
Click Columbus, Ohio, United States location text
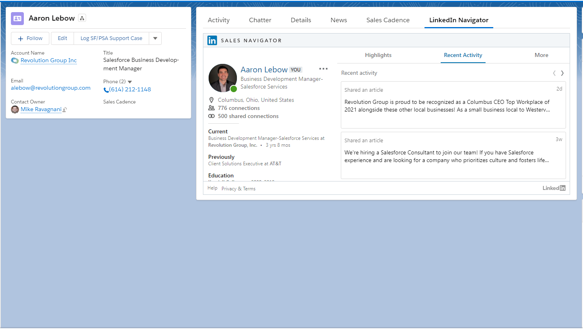tap(256, 100)
